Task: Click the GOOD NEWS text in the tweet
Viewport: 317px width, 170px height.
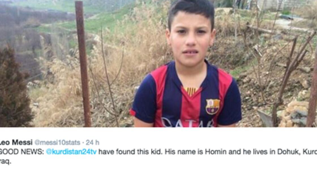Action: (22, 152)
